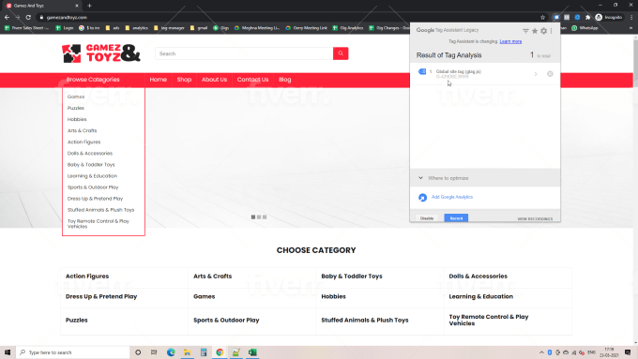Open the Arts & Crafts category card
The image size is (638, 359).
click(x=212, y=277)
